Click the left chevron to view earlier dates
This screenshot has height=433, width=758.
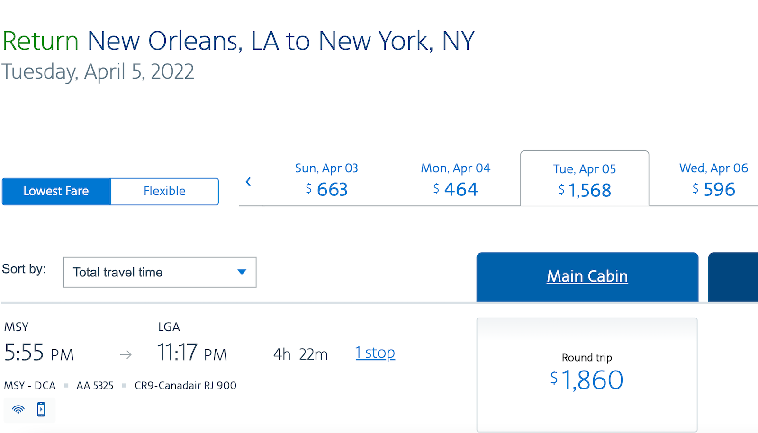pyautogui.click(x=248, y=182)
